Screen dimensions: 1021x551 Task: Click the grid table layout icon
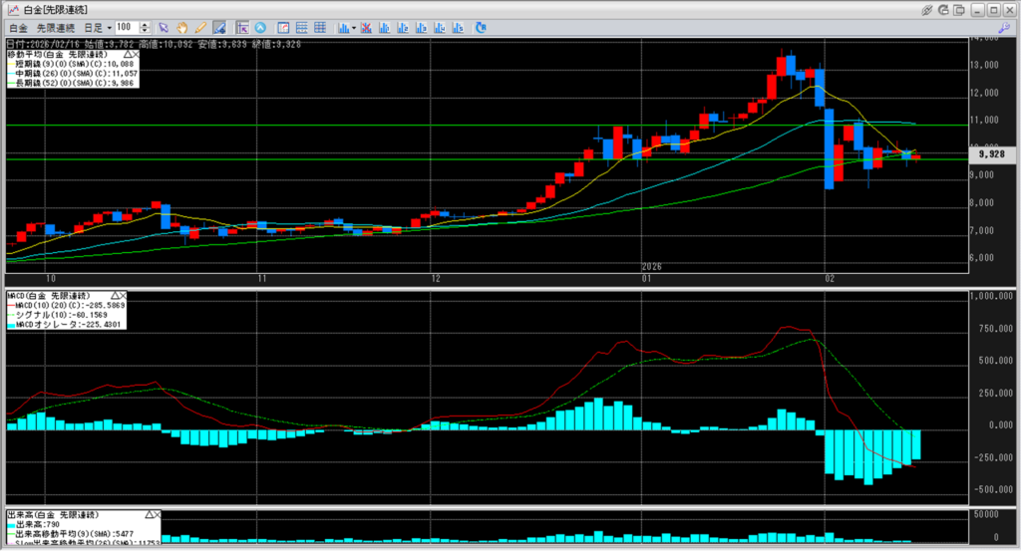click(x=319, y=27)
